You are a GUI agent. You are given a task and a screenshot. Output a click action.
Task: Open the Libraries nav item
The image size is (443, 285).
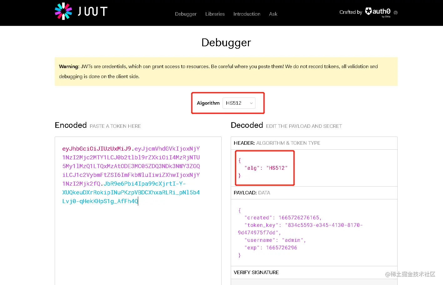215,14
